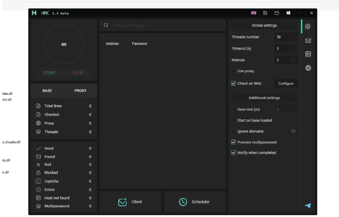339x217 pixels.
Task: Click the Errors exclamation icon
Action: point(38,190)
